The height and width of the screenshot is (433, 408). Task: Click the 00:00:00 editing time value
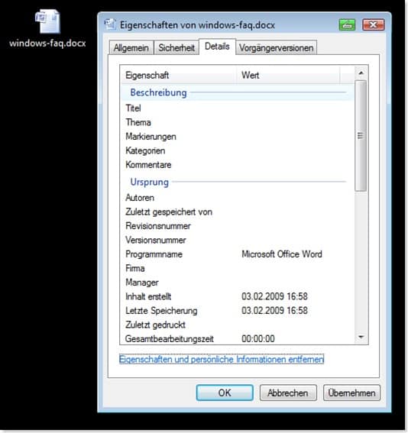tap(258, 338)
